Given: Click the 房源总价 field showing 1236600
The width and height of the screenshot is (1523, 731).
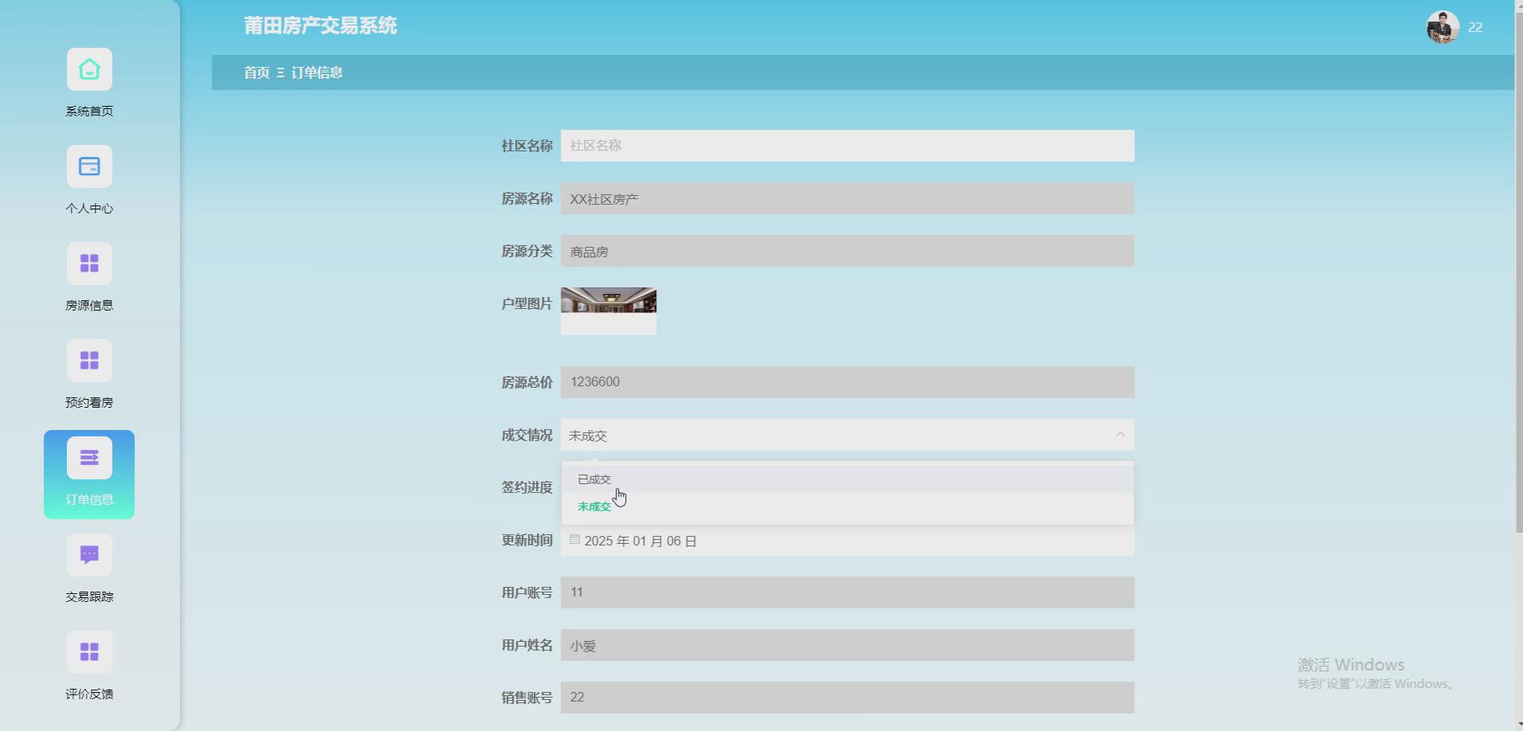Looking at the screenshot, I should [x=848, y=382].
